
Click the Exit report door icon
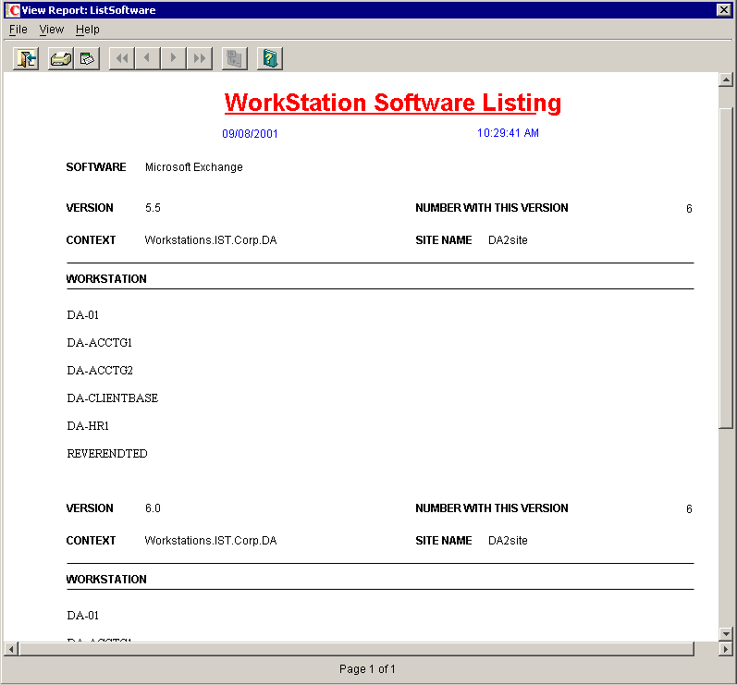click(26, 59)
